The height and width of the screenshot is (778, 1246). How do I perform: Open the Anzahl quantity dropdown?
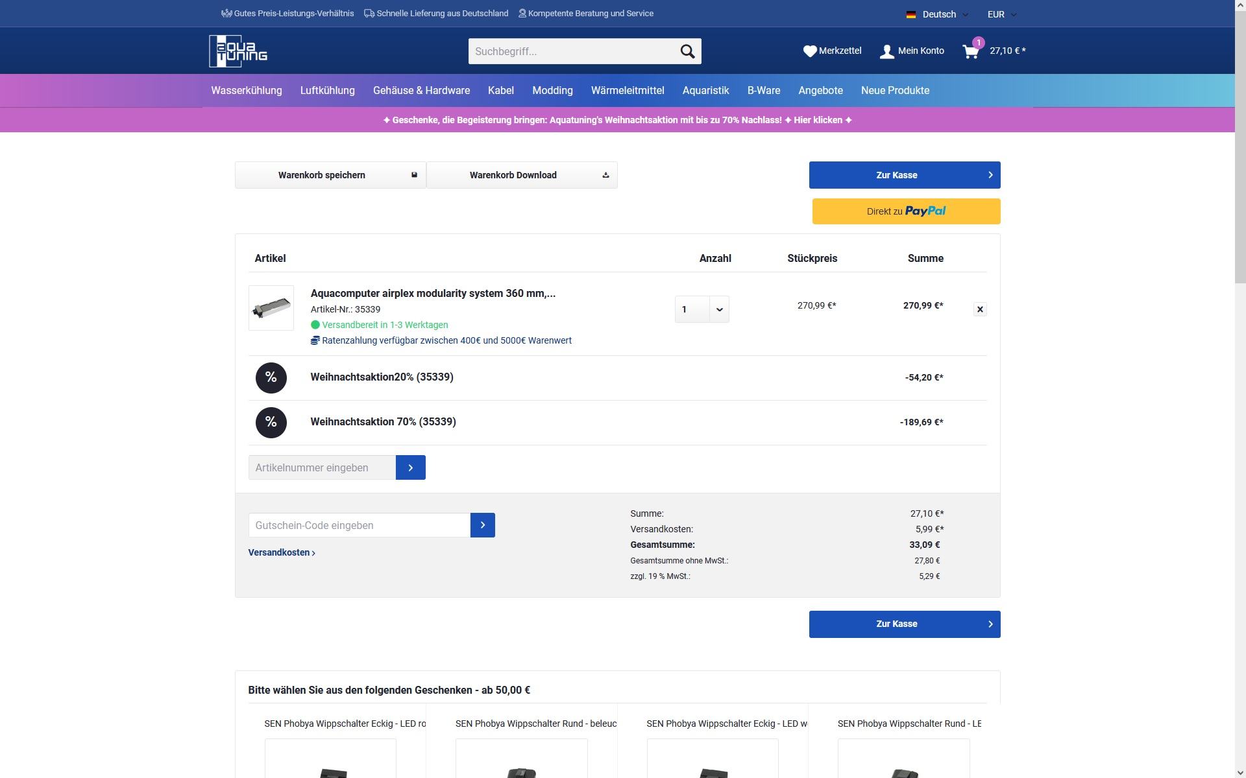click(702, 309)
